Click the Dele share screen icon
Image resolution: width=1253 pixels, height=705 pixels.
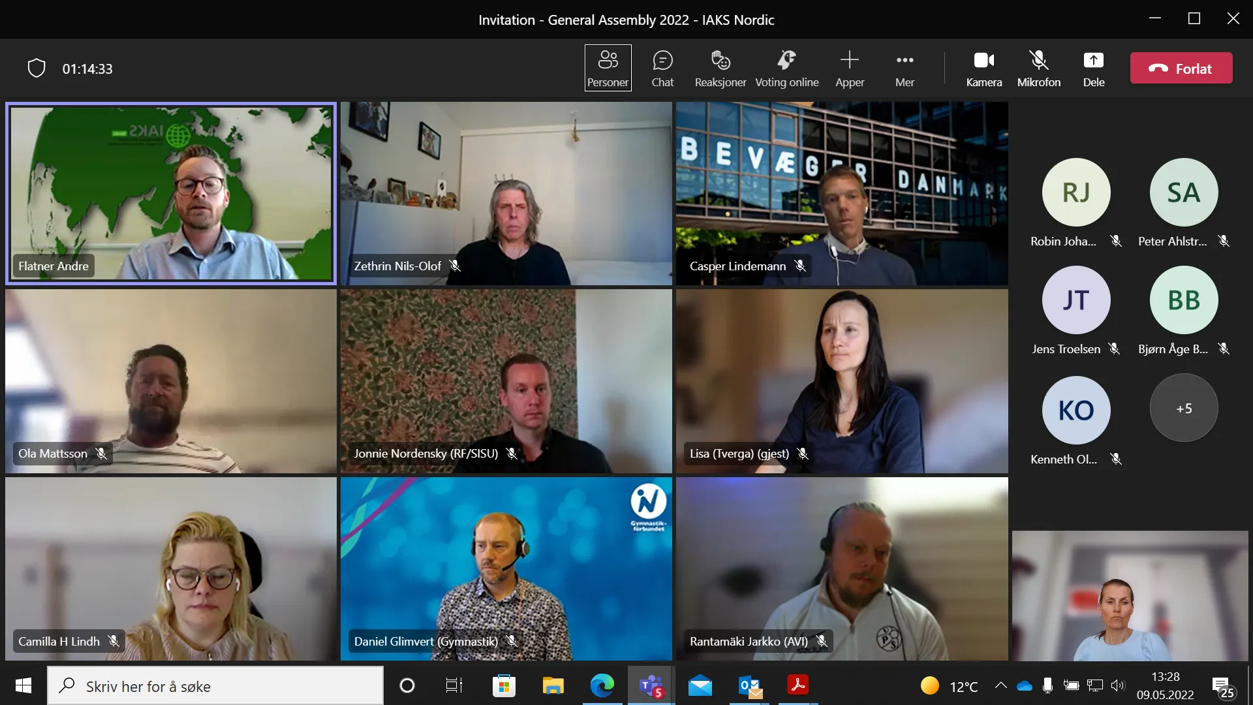[1093, 68]
